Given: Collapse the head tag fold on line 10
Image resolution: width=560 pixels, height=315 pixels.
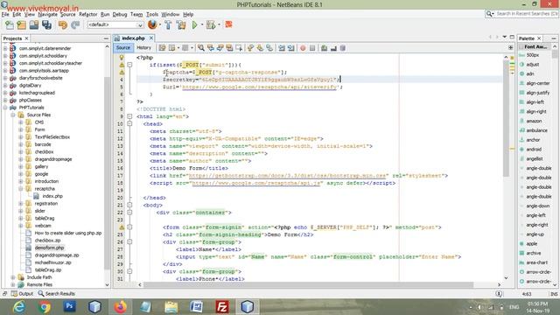Looking at the screenshot, I should (129, 124).
